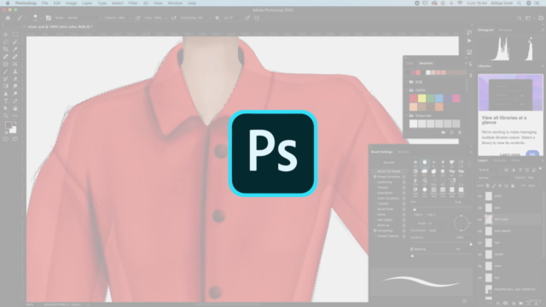This screenshot has width=546, height=307.
Task: Select the Horizontal Type tool
Action: pyautogui.click(x=6, y=101)
